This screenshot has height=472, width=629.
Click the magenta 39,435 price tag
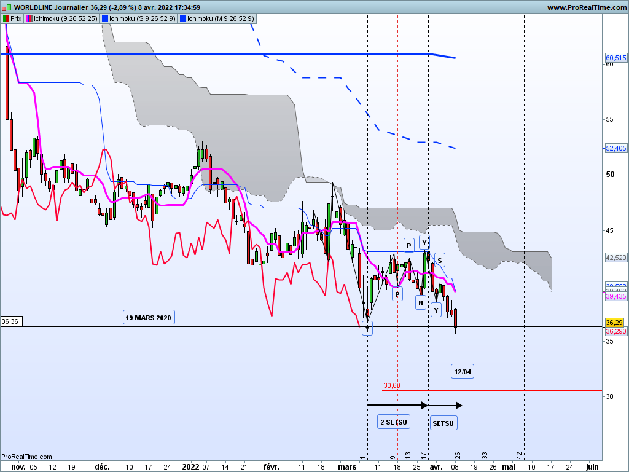pyautogui.click(x=615, y=296)
